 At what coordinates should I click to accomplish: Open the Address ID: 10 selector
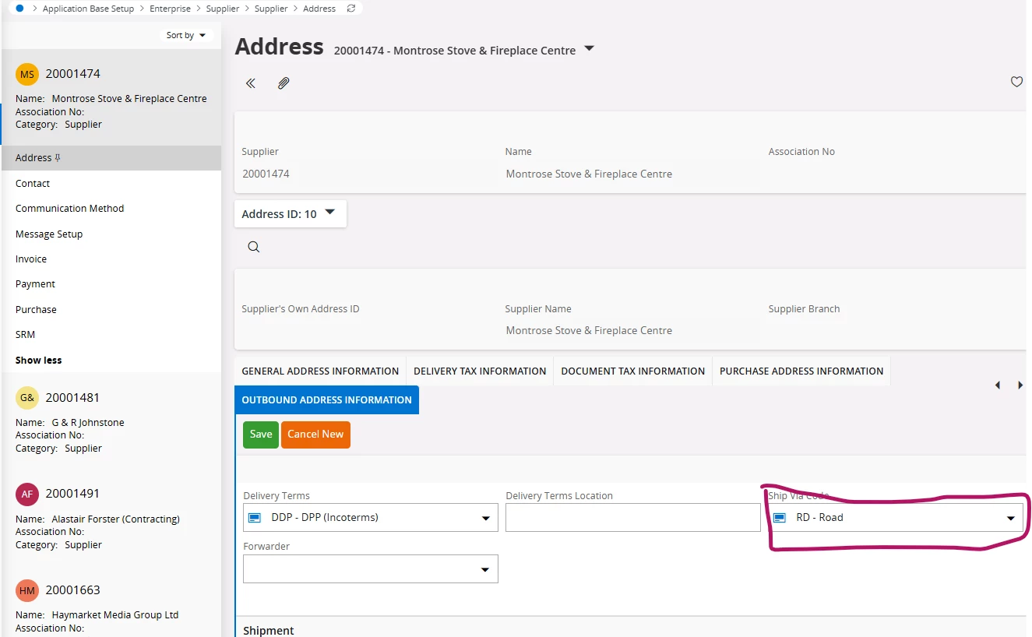(x=291, y=214)
